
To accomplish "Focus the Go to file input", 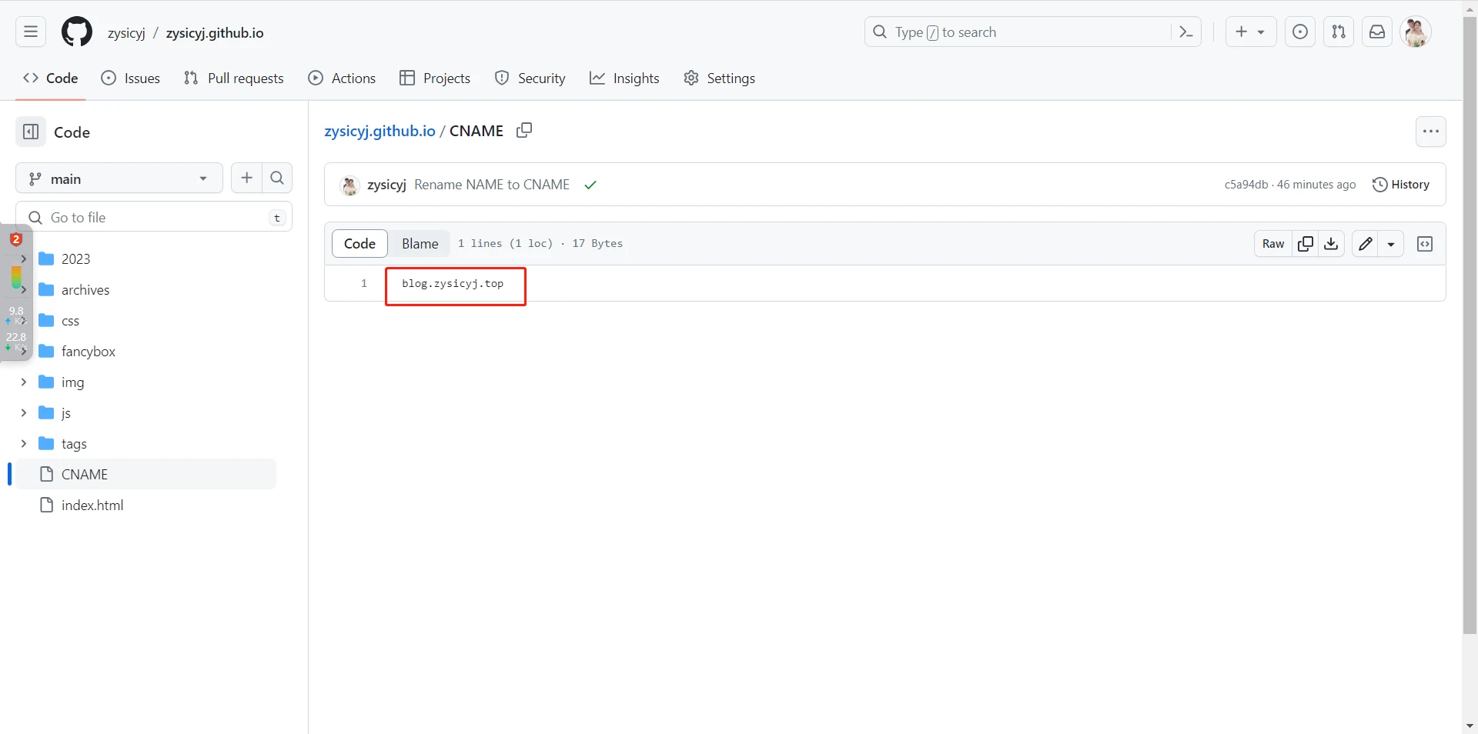I will click(154, 218).
